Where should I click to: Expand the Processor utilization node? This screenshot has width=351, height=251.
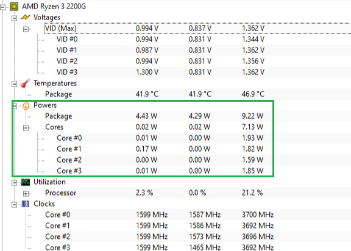pyautogui.click(x=26, y=194)
